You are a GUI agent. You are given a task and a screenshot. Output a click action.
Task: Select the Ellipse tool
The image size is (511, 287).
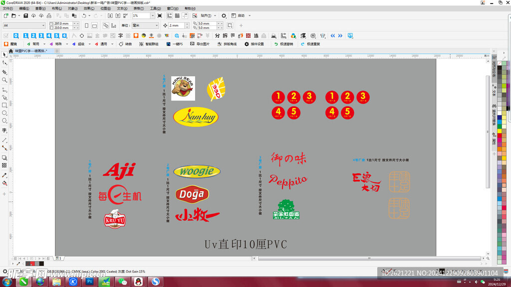pyautogui.click(x=4, y=113)
